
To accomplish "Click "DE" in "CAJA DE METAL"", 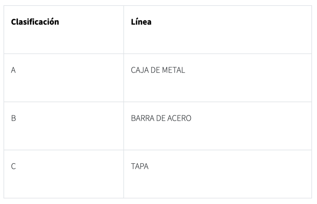I will (154, 70).
